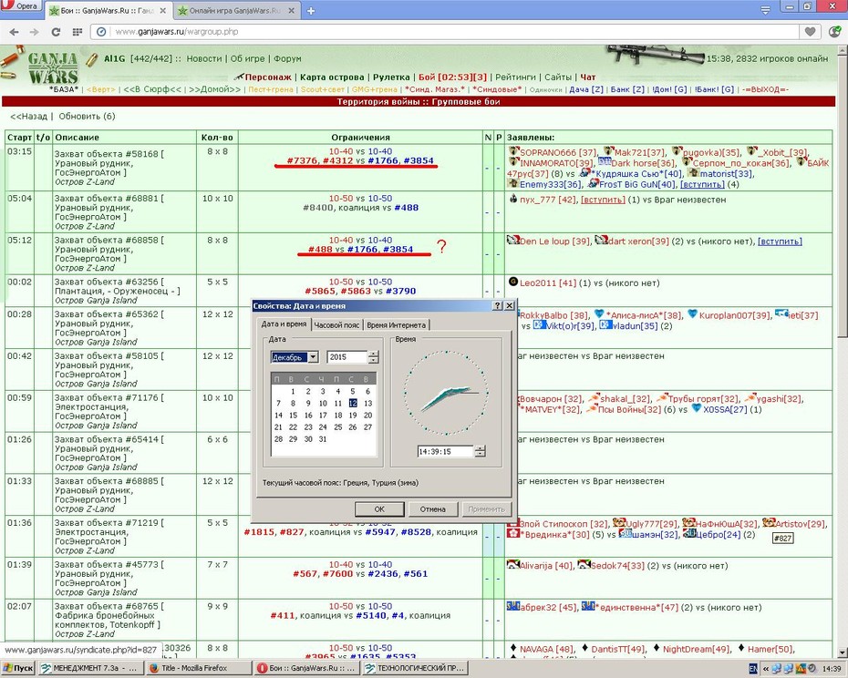Click the Opera menu logo
The height and width of the screenshot is (678, 848).
click(21, 5)
